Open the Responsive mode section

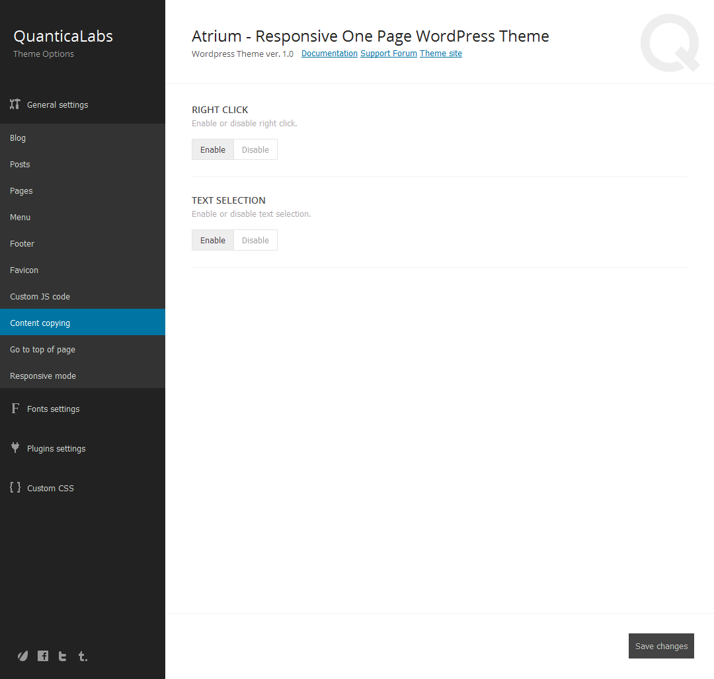[x=83, y=376]
